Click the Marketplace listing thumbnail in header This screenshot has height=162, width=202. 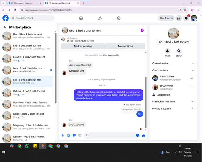click(x=63, y=39)
